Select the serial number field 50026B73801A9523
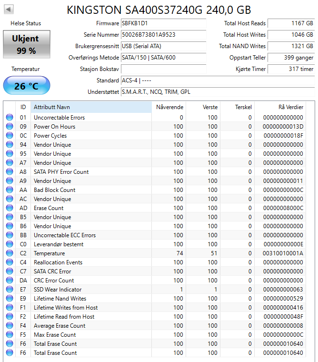Viewport: 318px width, 362px height. pyautogui.click(x=163, y=35)
